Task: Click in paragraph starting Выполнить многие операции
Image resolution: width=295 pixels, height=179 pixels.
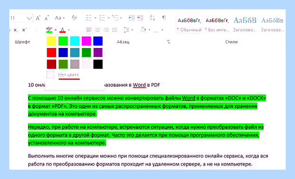Action: 148,160
